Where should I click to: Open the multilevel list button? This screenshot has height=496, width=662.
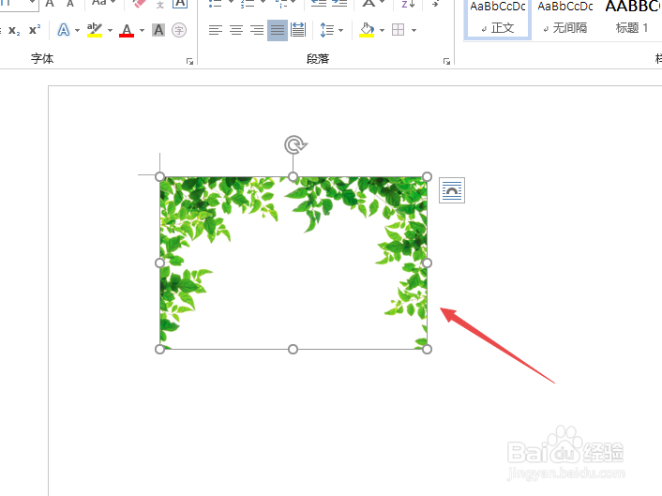pyautogui.click(x=282, y=4)
